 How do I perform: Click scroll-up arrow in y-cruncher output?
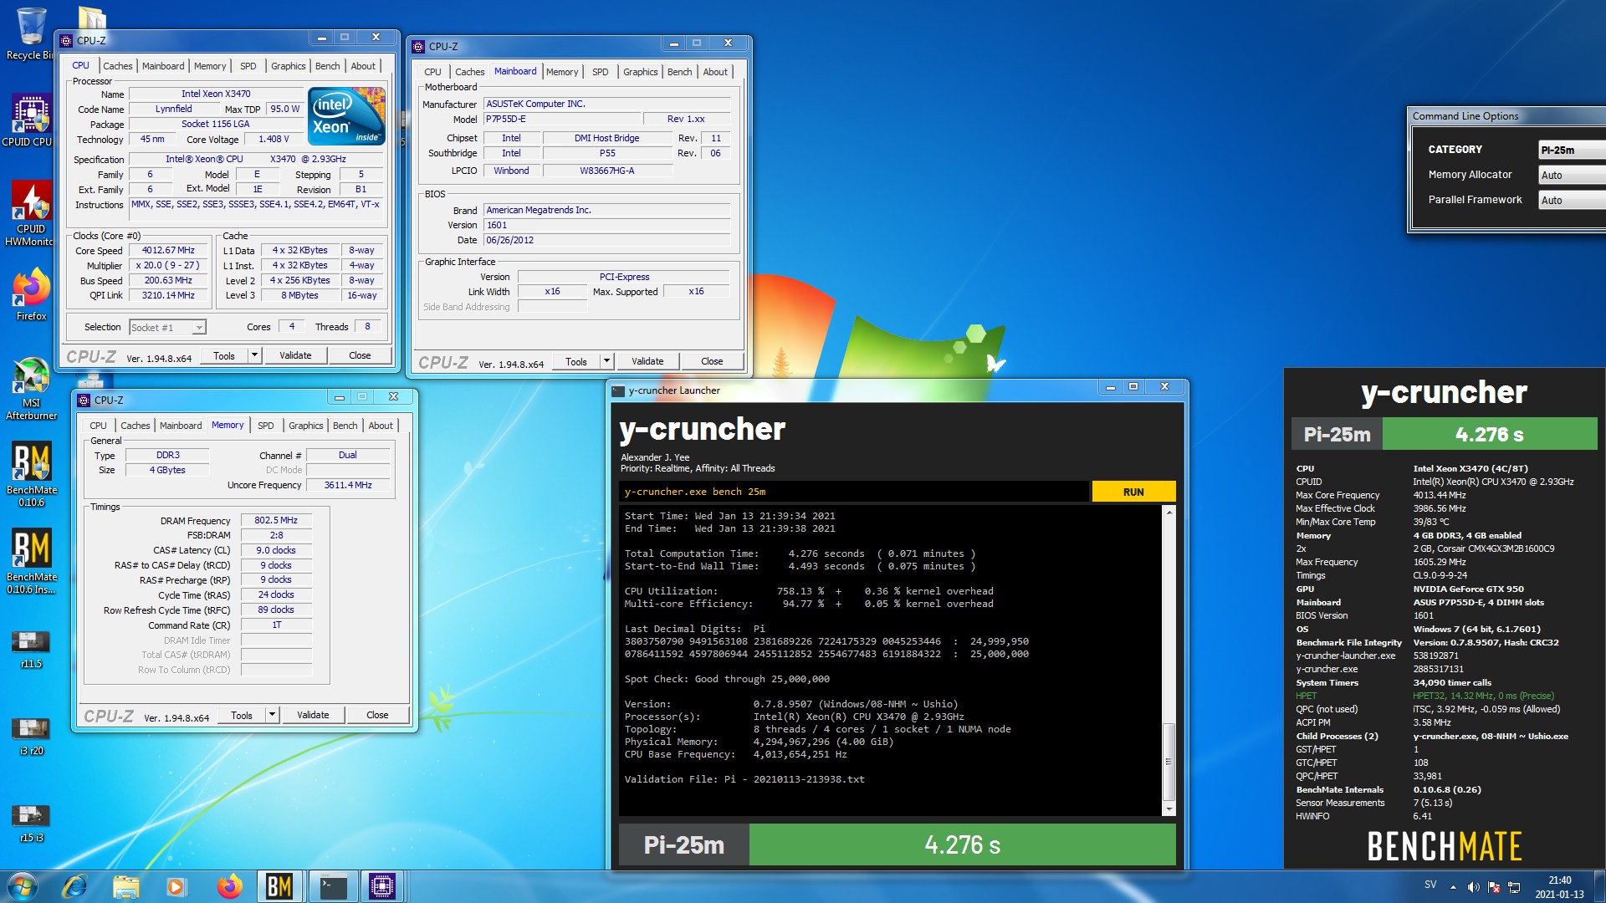coord(1169,512)
